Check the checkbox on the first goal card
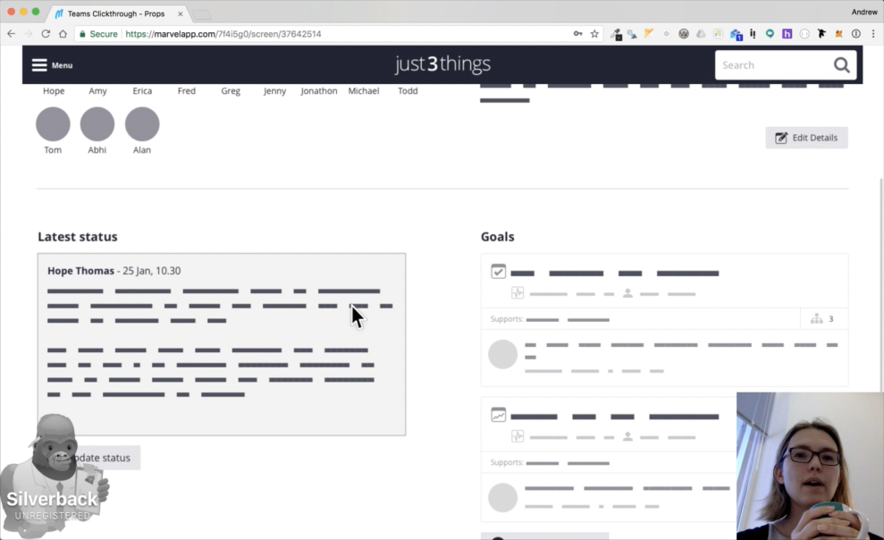This screenshot has width=884, height=540. coord(498,271)
